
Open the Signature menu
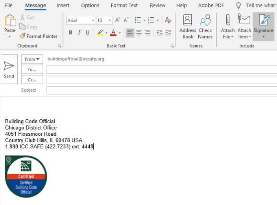click(263, 26)
